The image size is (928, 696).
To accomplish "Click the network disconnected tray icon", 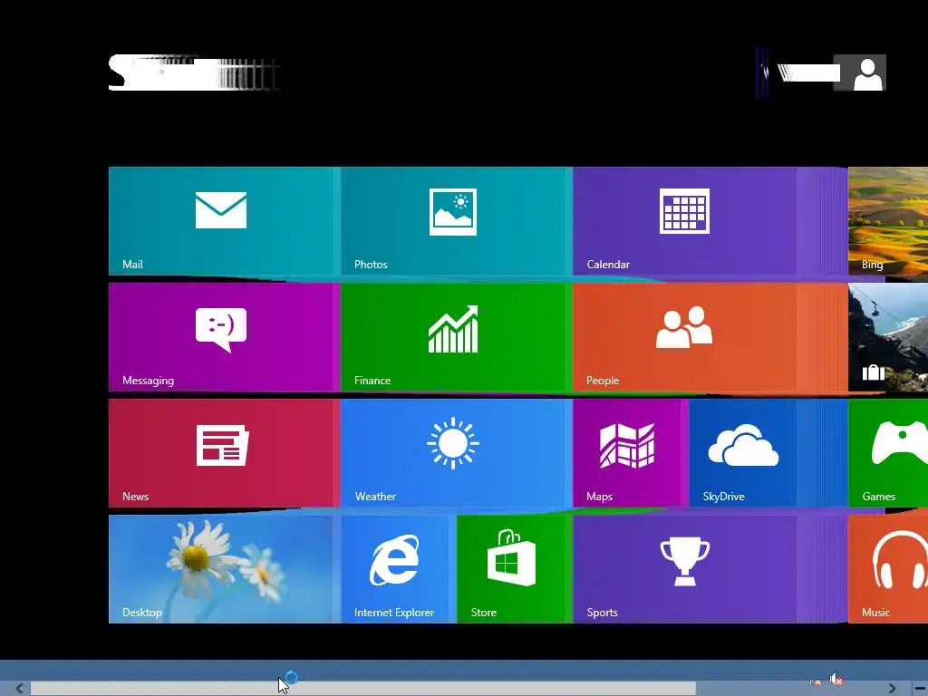I will coord(816,681).
